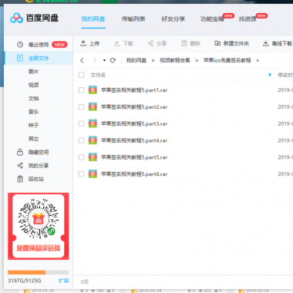
Task: Go back with the left arrow
Action: coord(82,60)
